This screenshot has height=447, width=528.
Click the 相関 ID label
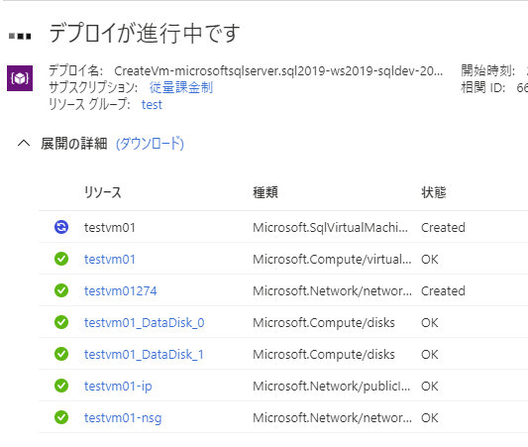[x=482, y=87]
